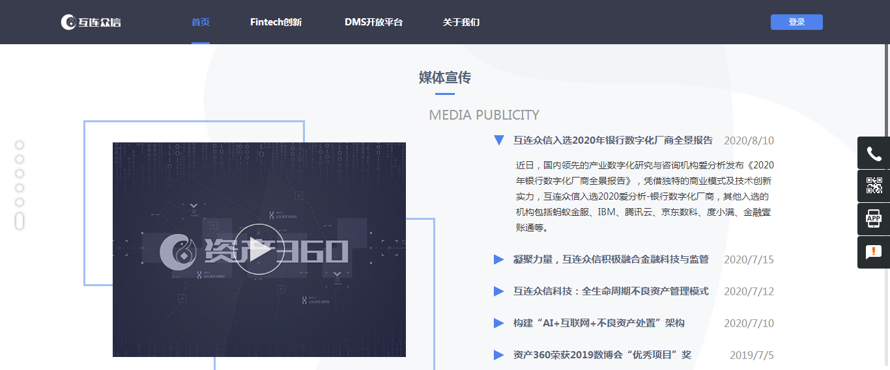Go to the 首页 nav tab
The height and width of the screenshot is (370, 890).
tap(201, 22)
